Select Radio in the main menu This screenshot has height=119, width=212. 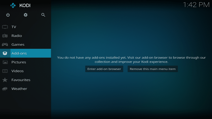[25, 36]
